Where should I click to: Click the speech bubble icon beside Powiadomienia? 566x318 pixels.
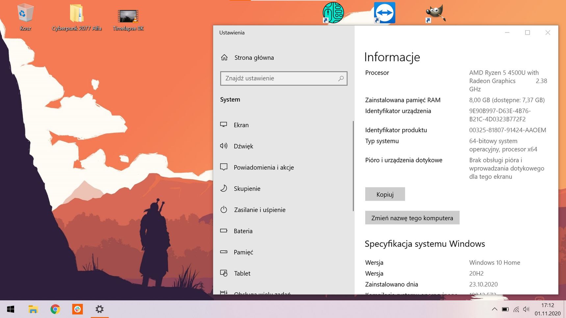coord(224,167)
